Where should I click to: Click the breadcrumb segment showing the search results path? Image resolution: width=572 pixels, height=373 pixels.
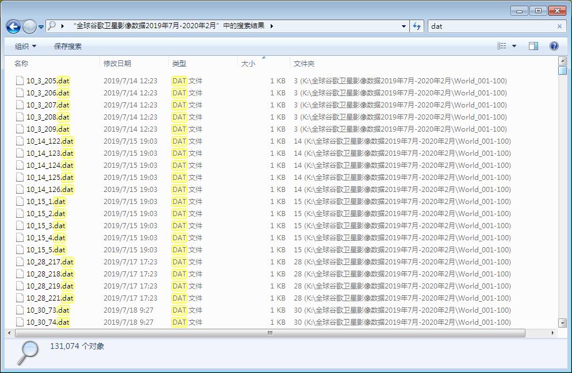click(x=170, y=26)
